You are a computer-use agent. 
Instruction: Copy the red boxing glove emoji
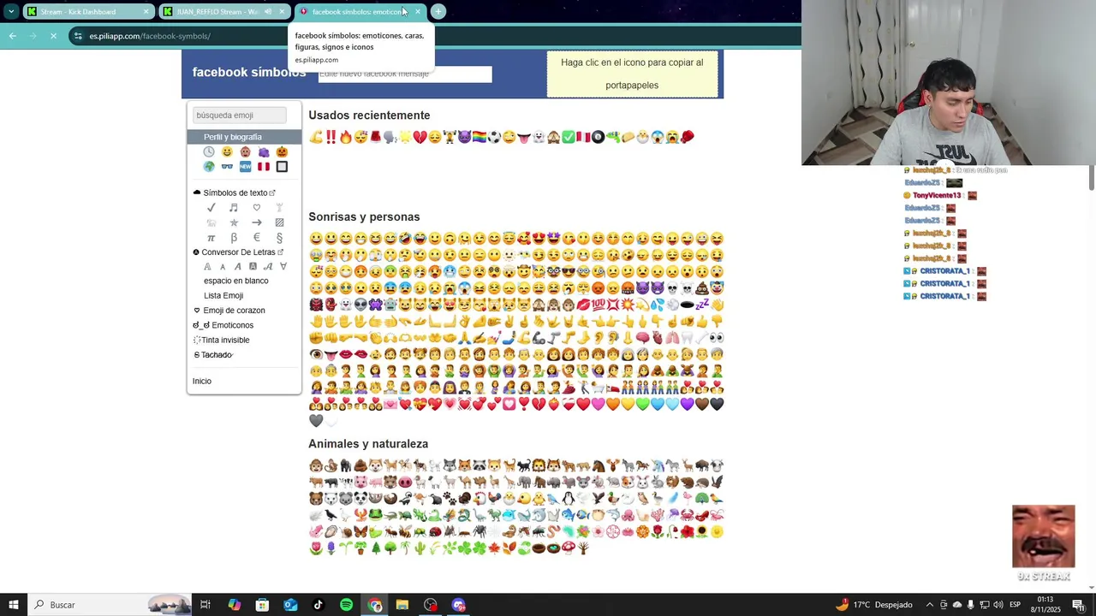click(x=687, y=137)
